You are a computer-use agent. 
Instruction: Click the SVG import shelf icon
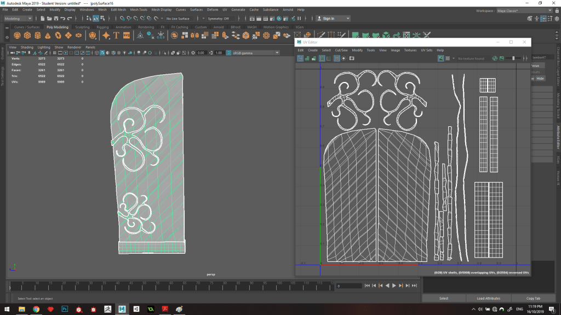pos(127,36)
